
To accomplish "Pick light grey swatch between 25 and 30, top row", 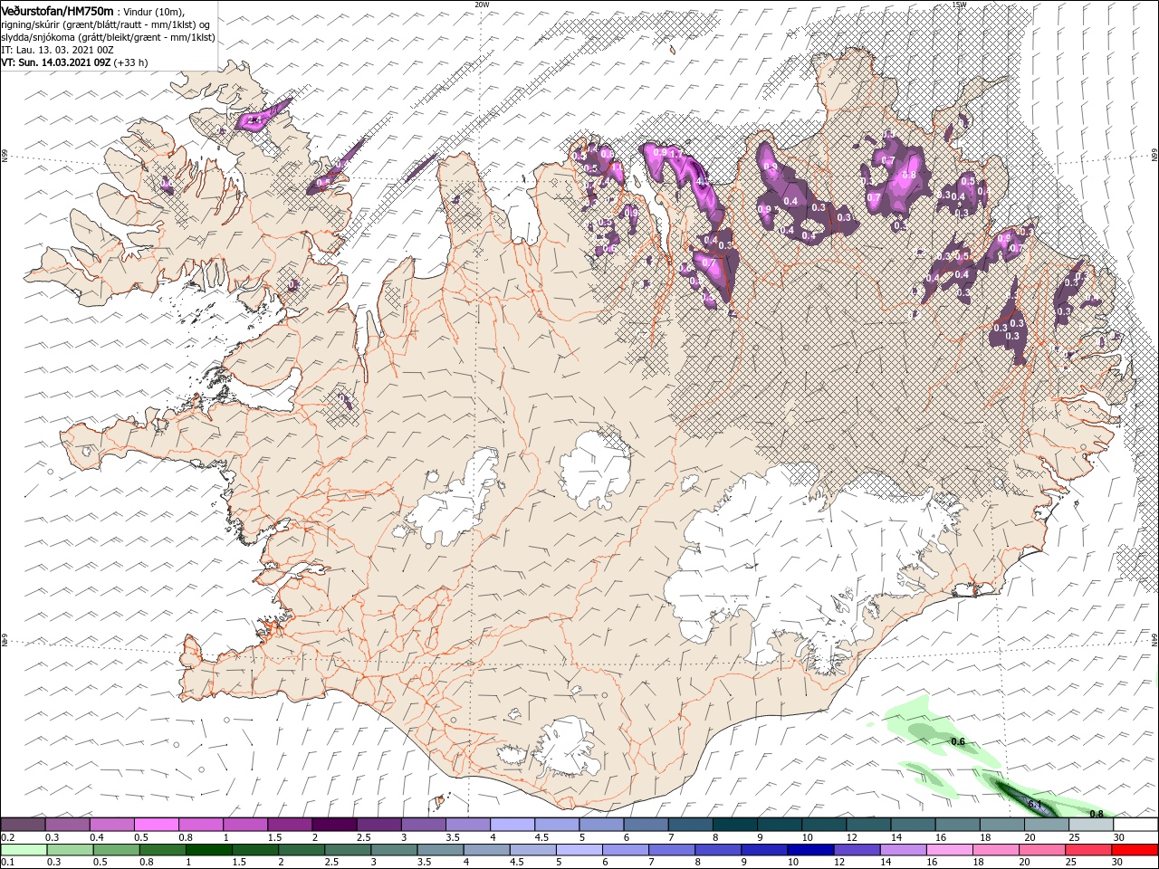I will tap(1091, 824).
